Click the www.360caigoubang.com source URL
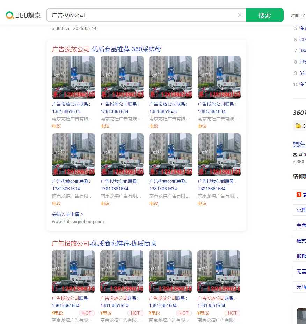Screen dimensions: 306x324 [78, 222]
